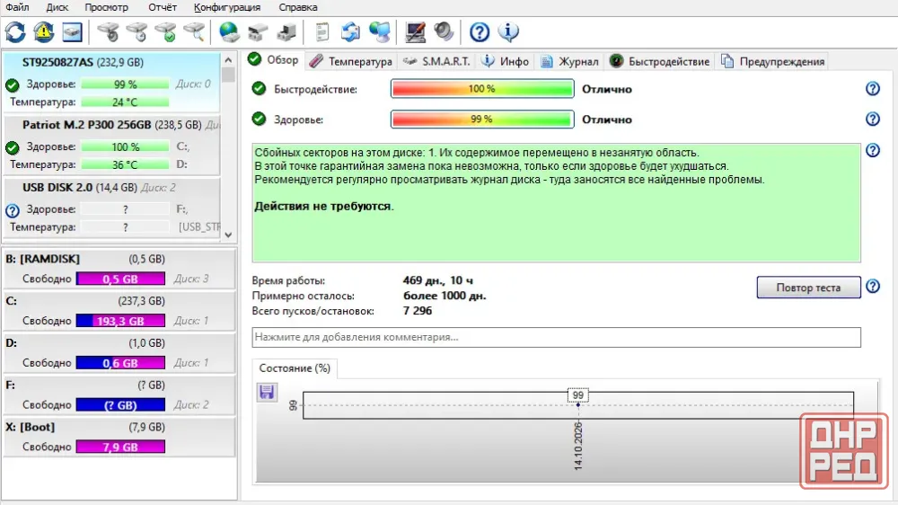Open the Просмотр menu
This screenshot has width=898, height=505.
pyautogui.click(x=107, y=7)
